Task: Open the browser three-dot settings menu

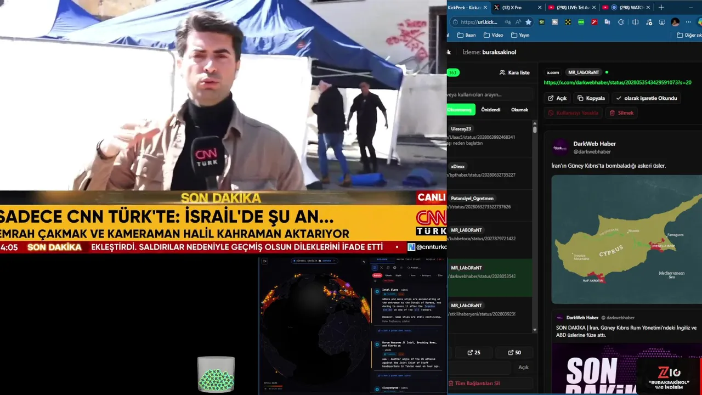Action: click(x=688, y=22)
